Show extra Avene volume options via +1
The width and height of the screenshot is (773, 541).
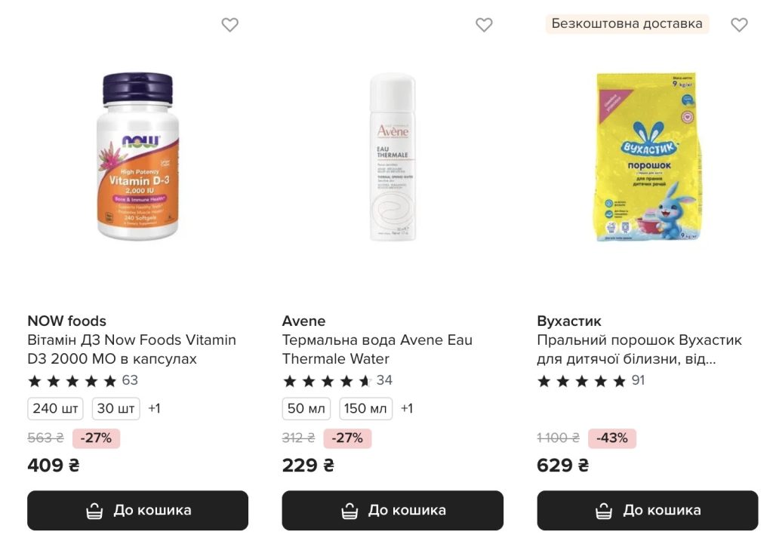(407, 408)
